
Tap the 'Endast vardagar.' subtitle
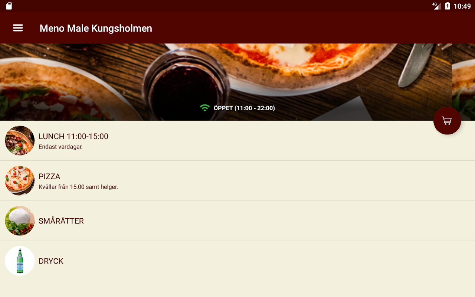coord(60,147)
